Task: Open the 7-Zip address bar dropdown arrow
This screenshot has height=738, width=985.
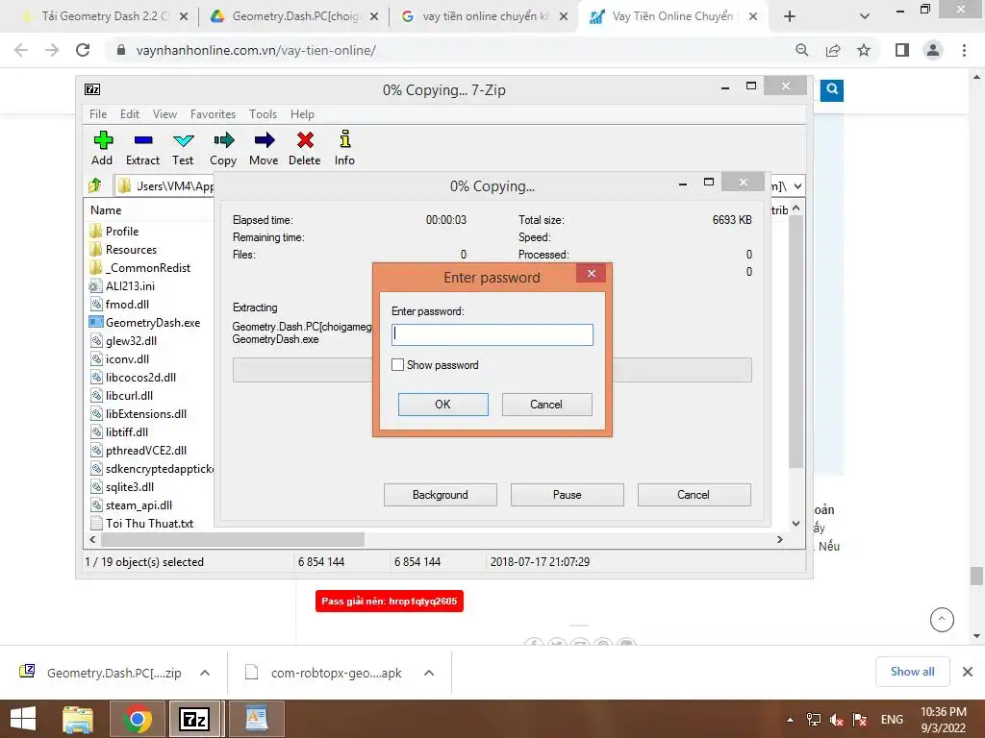Action: 797,185
